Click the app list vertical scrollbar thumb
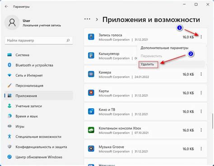The height and width of the screenshot is (166, 214). [213, 121]
